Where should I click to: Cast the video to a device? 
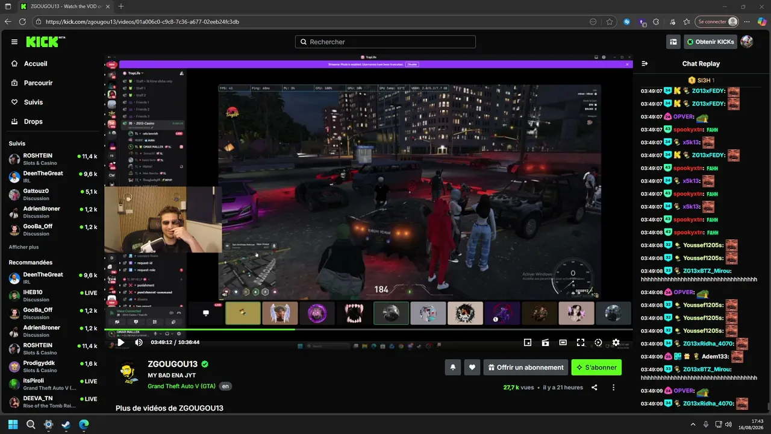[545, 342]
